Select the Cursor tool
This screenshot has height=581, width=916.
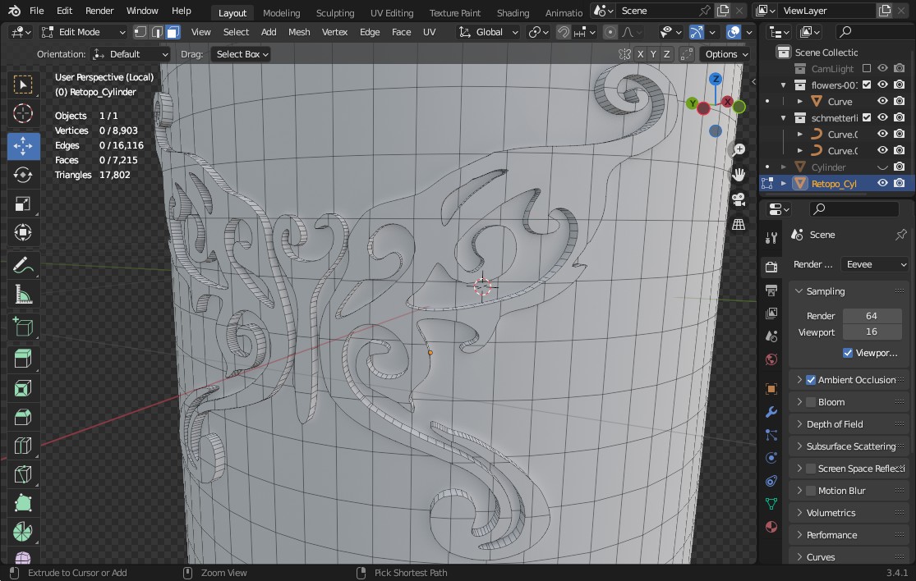[x=23, y=113]
